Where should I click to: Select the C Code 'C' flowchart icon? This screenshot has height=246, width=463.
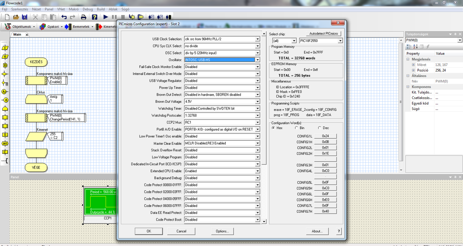pyautogui.click(x=5, y=152)
